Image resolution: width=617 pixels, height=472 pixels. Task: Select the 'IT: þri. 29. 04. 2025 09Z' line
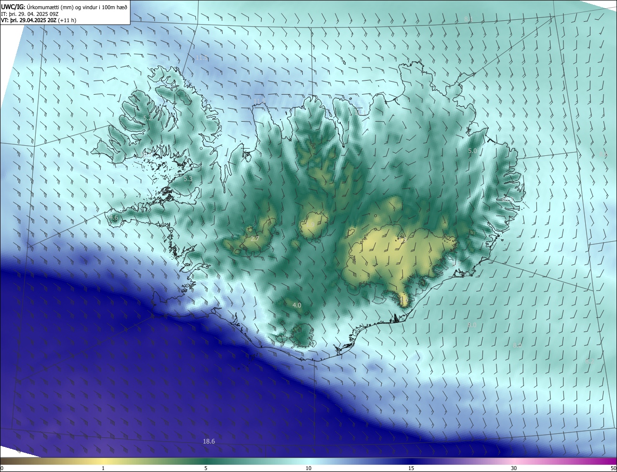(x=30, y=14)
